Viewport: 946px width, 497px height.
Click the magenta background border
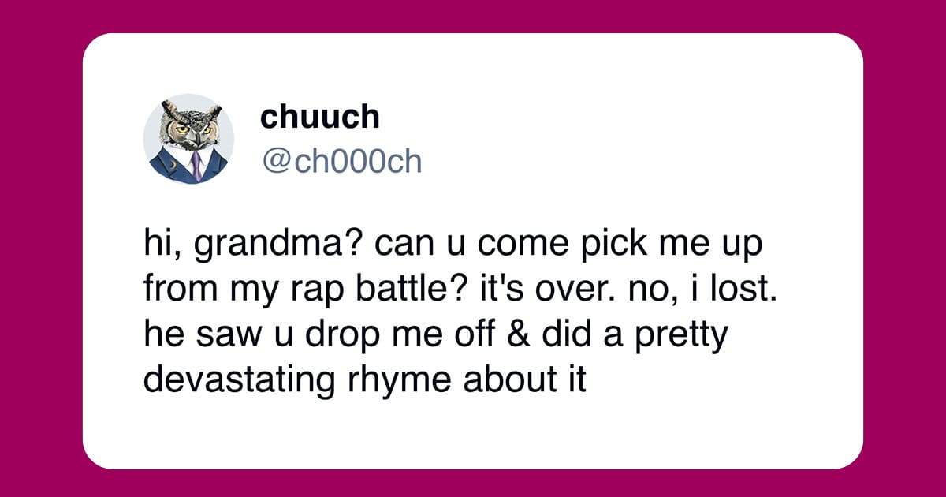39,248
